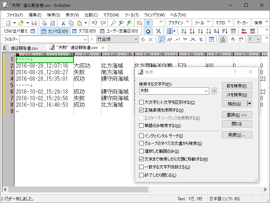The height and width of the screenshot is (203, 270).
Task: Switch to Tab separated (タブ区切り) mode
Action: [84, 31]
